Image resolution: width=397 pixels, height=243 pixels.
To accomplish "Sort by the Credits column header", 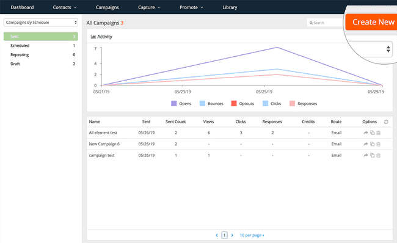I will 308,121.
